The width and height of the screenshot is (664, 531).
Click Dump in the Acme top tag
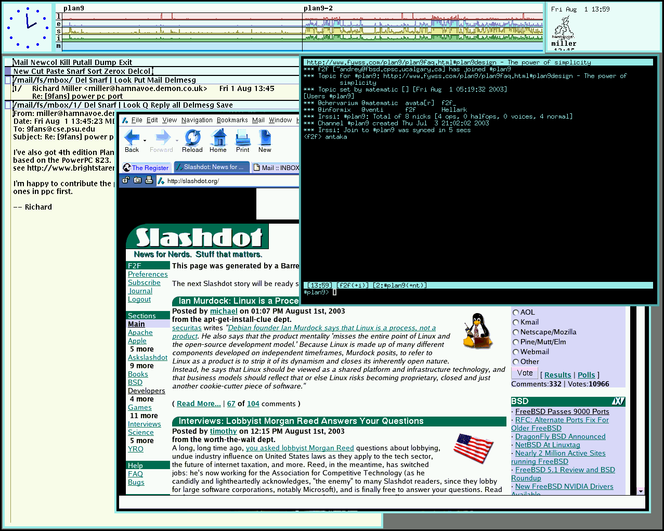[x=106, y=62]
